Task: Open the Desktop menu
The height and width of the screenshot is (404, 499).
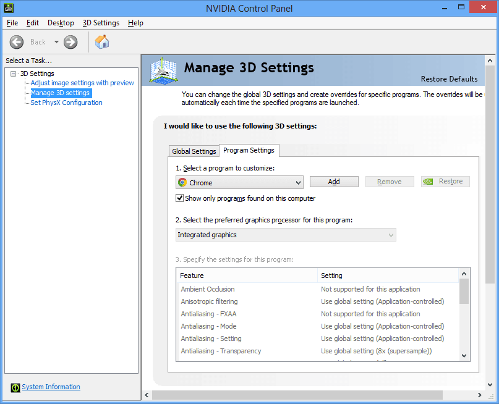Action: tap(61, 23)
